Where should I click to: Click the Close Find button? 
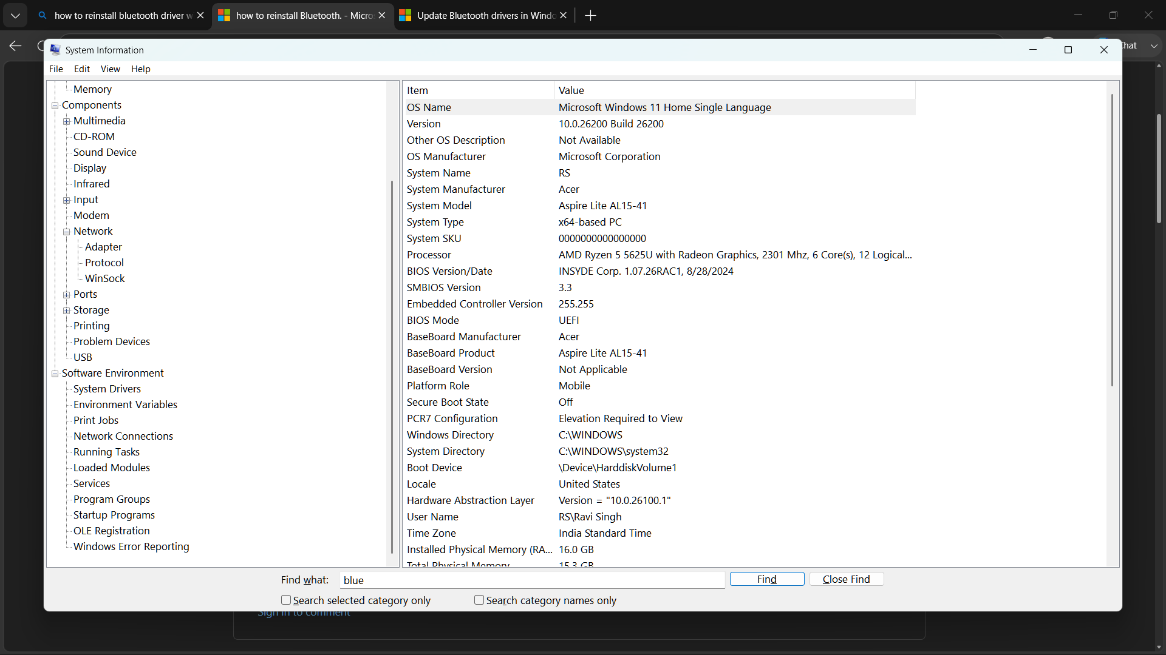click(846, 579)
